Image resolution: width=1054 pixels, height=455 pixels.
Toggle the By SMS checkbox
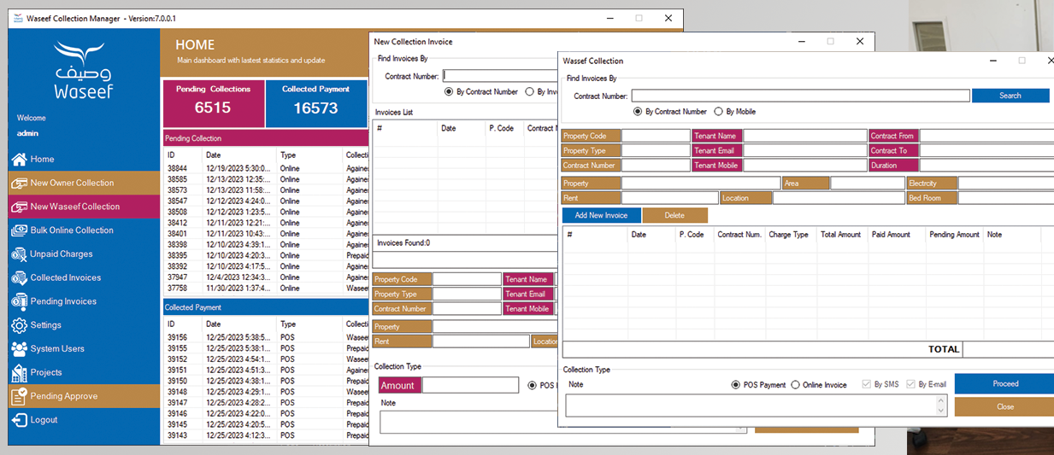tap(868, 385)
